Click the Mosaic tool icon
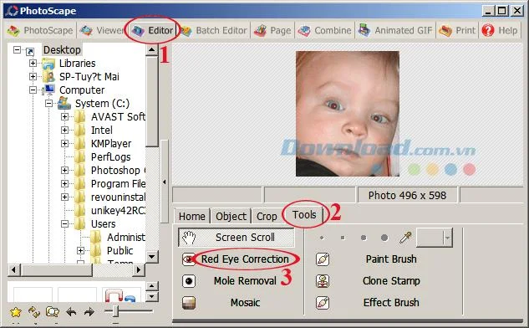 (189, 303)
